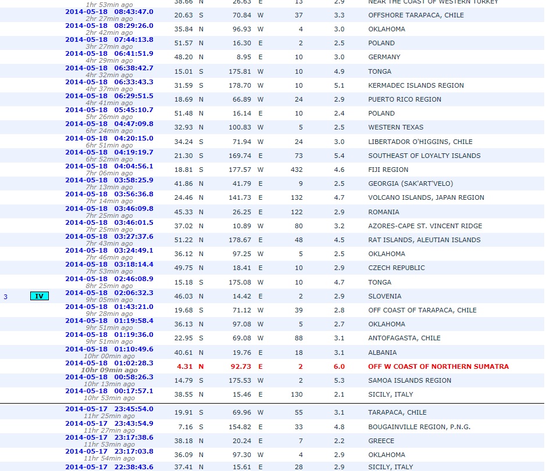This screenshot has width=546, height=471.
Task: Open the 2014-05-17 23:45:54.0 Tarapaca event
Action: pos(109,409)
